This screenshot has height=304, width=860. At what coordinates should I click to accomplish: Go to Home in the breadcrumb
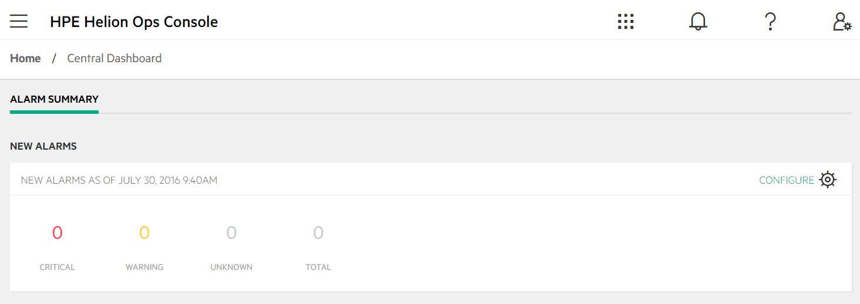25,59
